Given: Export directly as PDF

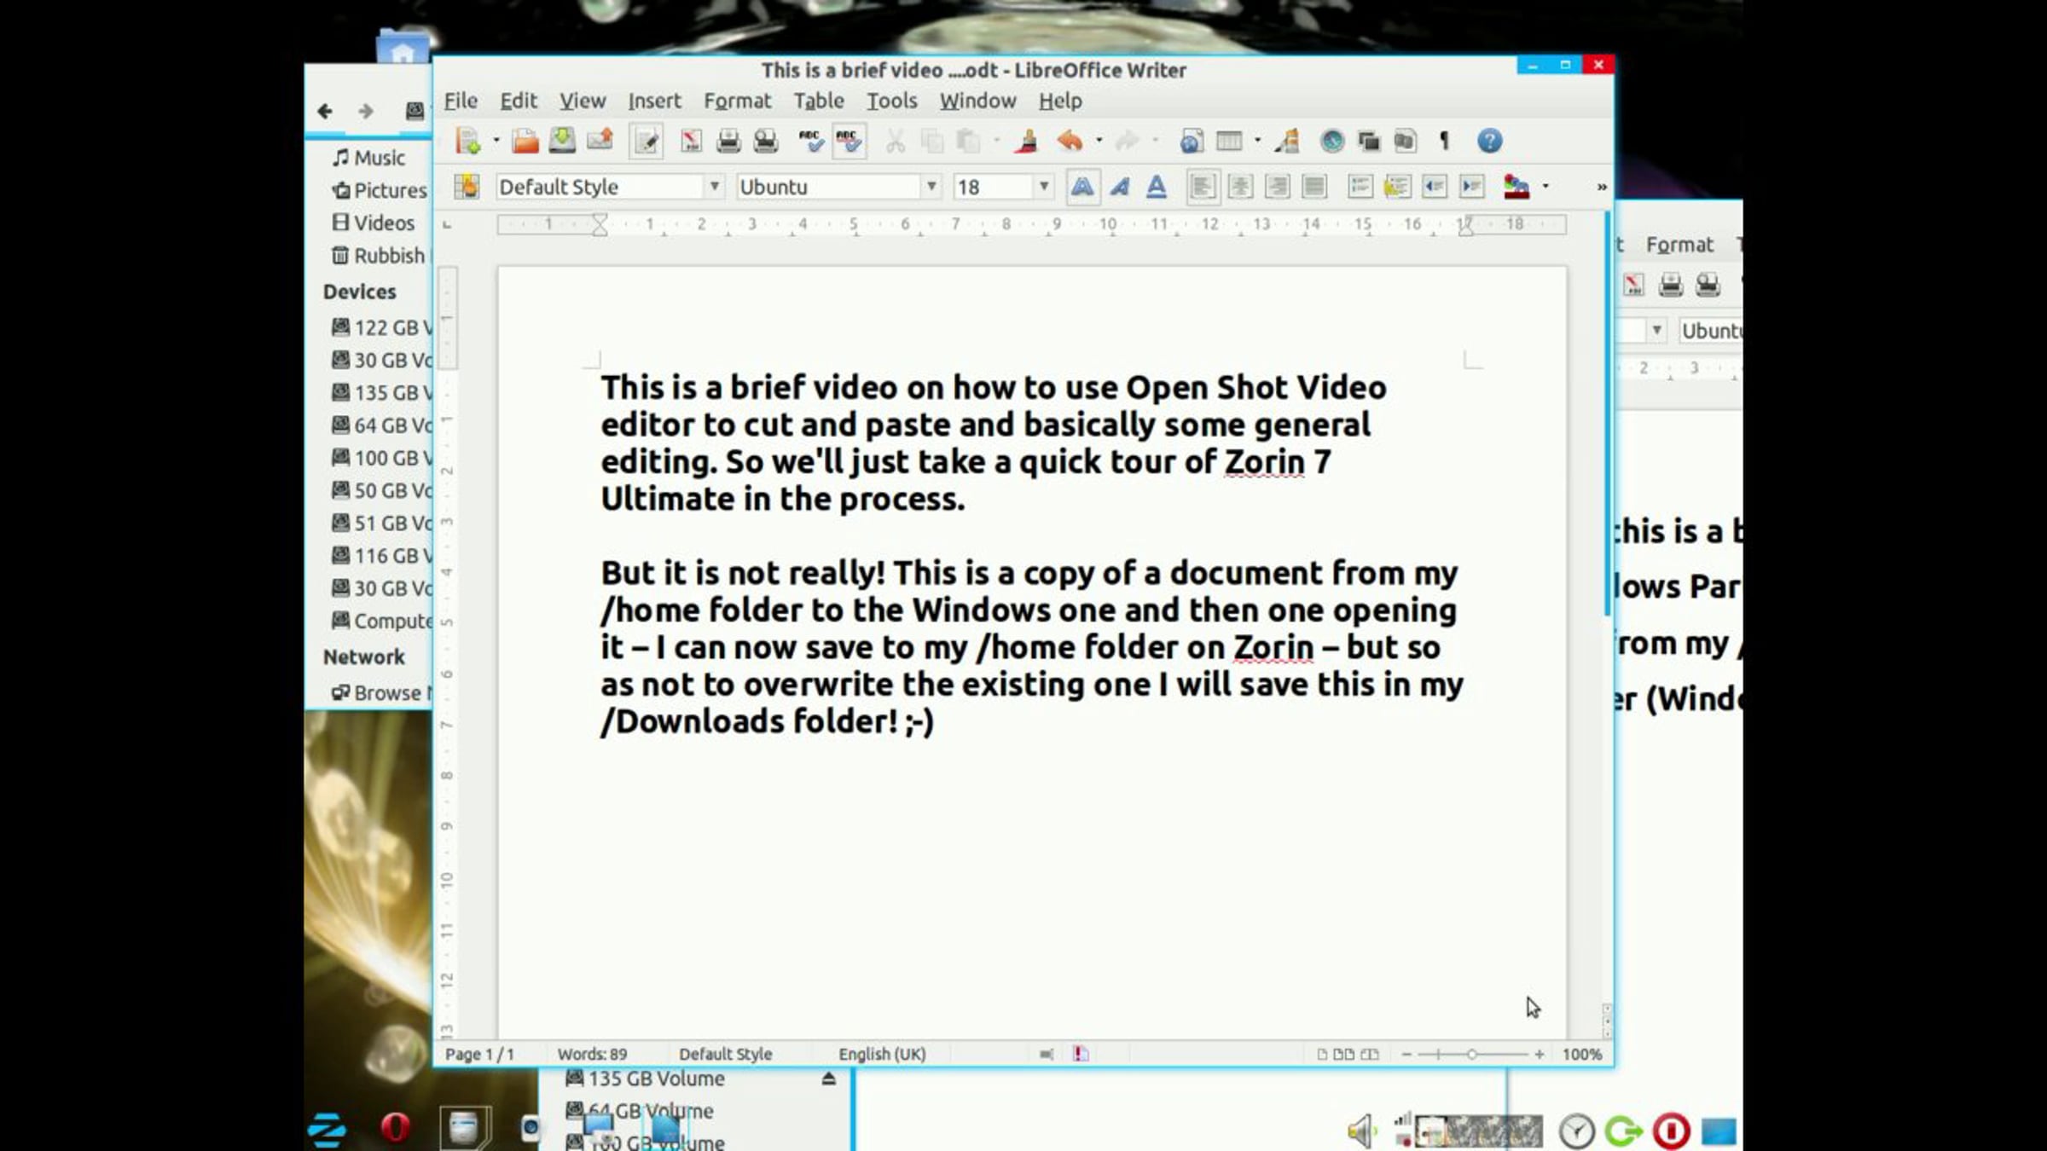Looking at the screenshot, I should point(691,142).
